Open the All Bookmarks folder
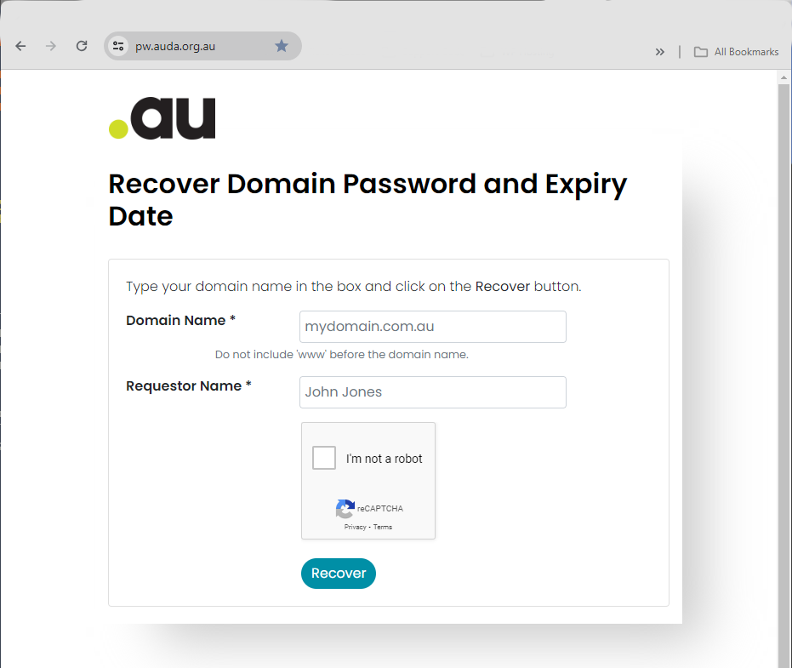This screenshot has width=792, height=668. coord(736,52)
